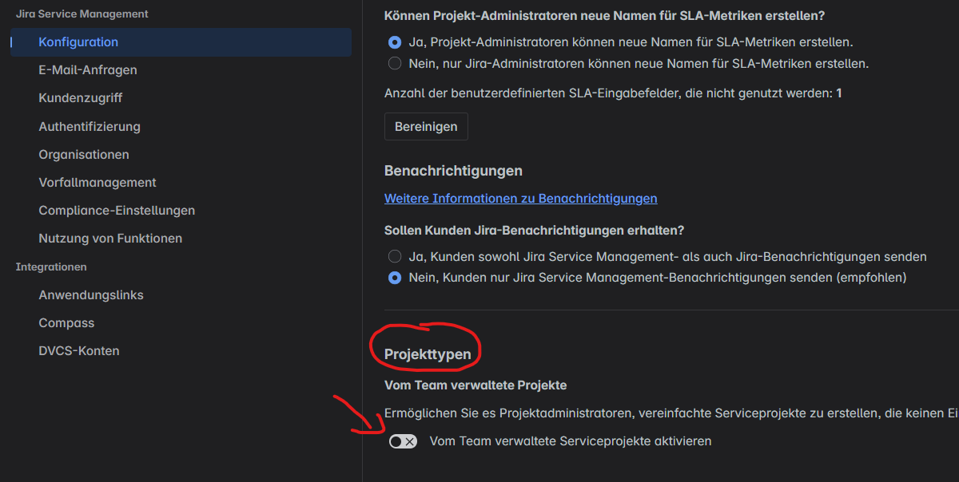Click 'Vom Team verwaltete Projekte' subheading
Screen dimensions: 959x482
pyautogui.click(x=476, y=385)
